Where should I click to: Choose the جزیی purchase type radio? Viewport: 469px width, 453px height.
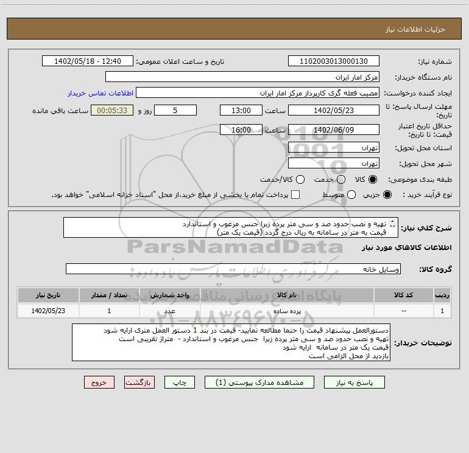(x=387, y=195)
